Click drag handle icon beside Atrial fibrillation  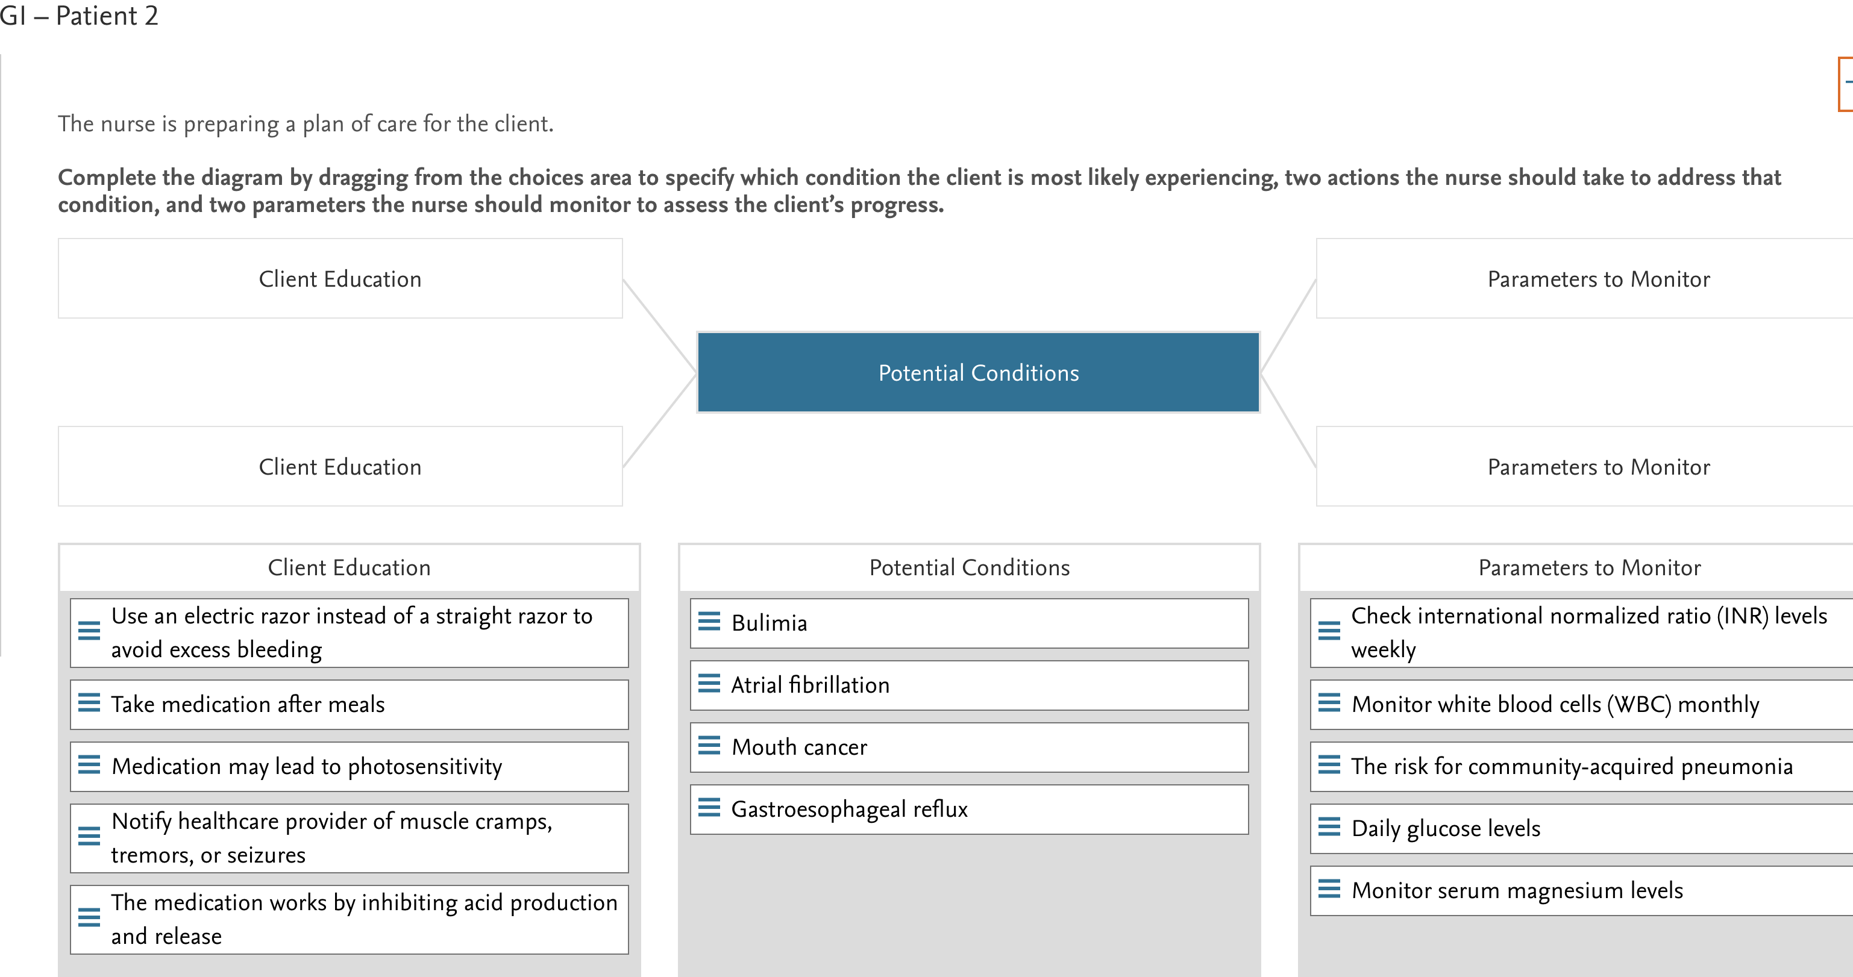(x=709, y=683)
